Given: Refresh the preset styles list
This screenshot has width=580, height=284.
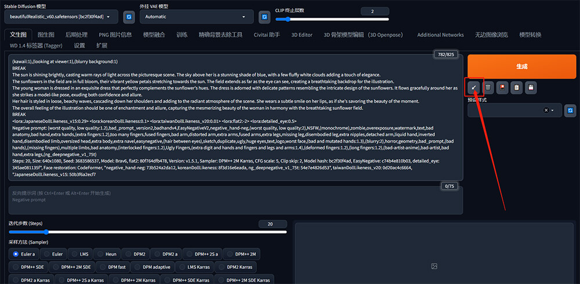Looking at the screenshot, I should (x=570, y=110).
